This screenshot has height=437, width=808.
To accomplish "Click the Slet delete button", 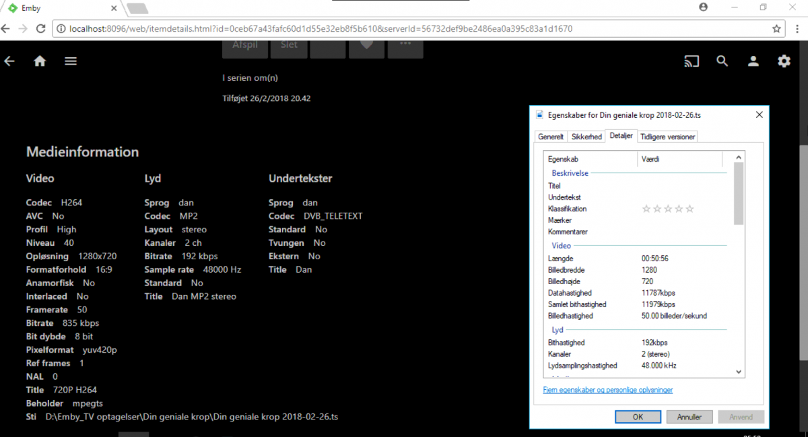I will pyautogui.click(x=288, y=46).
